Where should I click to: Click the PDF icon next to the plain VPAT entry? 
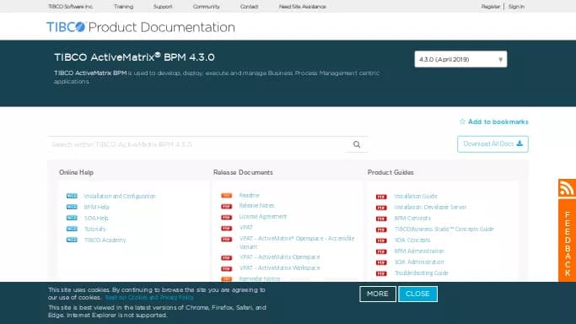(x=227, y=229)
